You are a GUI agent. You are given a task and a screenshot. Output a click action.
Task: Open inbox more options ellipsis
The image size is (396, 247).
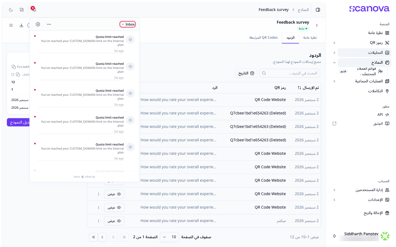(49, 24)
